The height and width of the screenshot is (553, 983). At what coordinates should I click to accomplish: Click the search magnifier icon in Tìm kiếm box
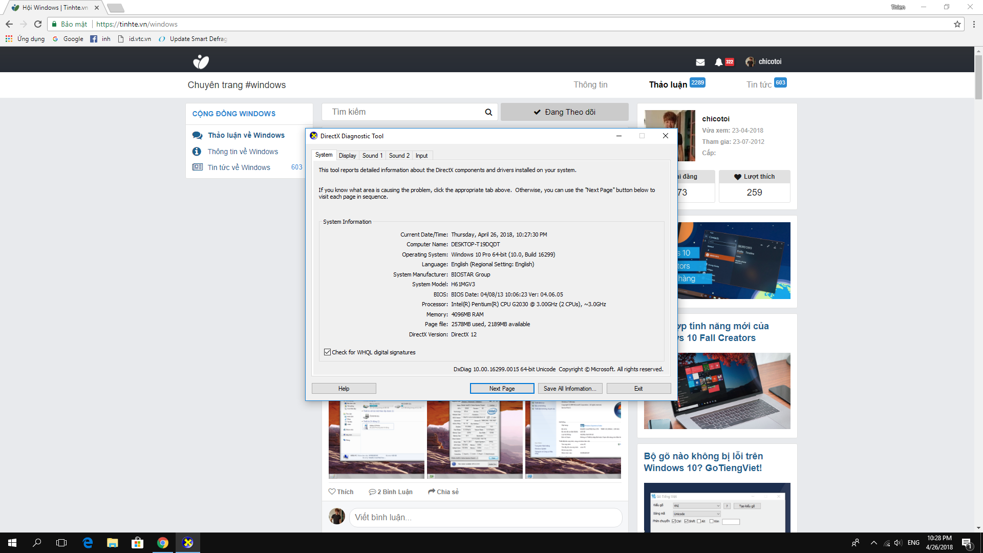(x=488, y=112)
